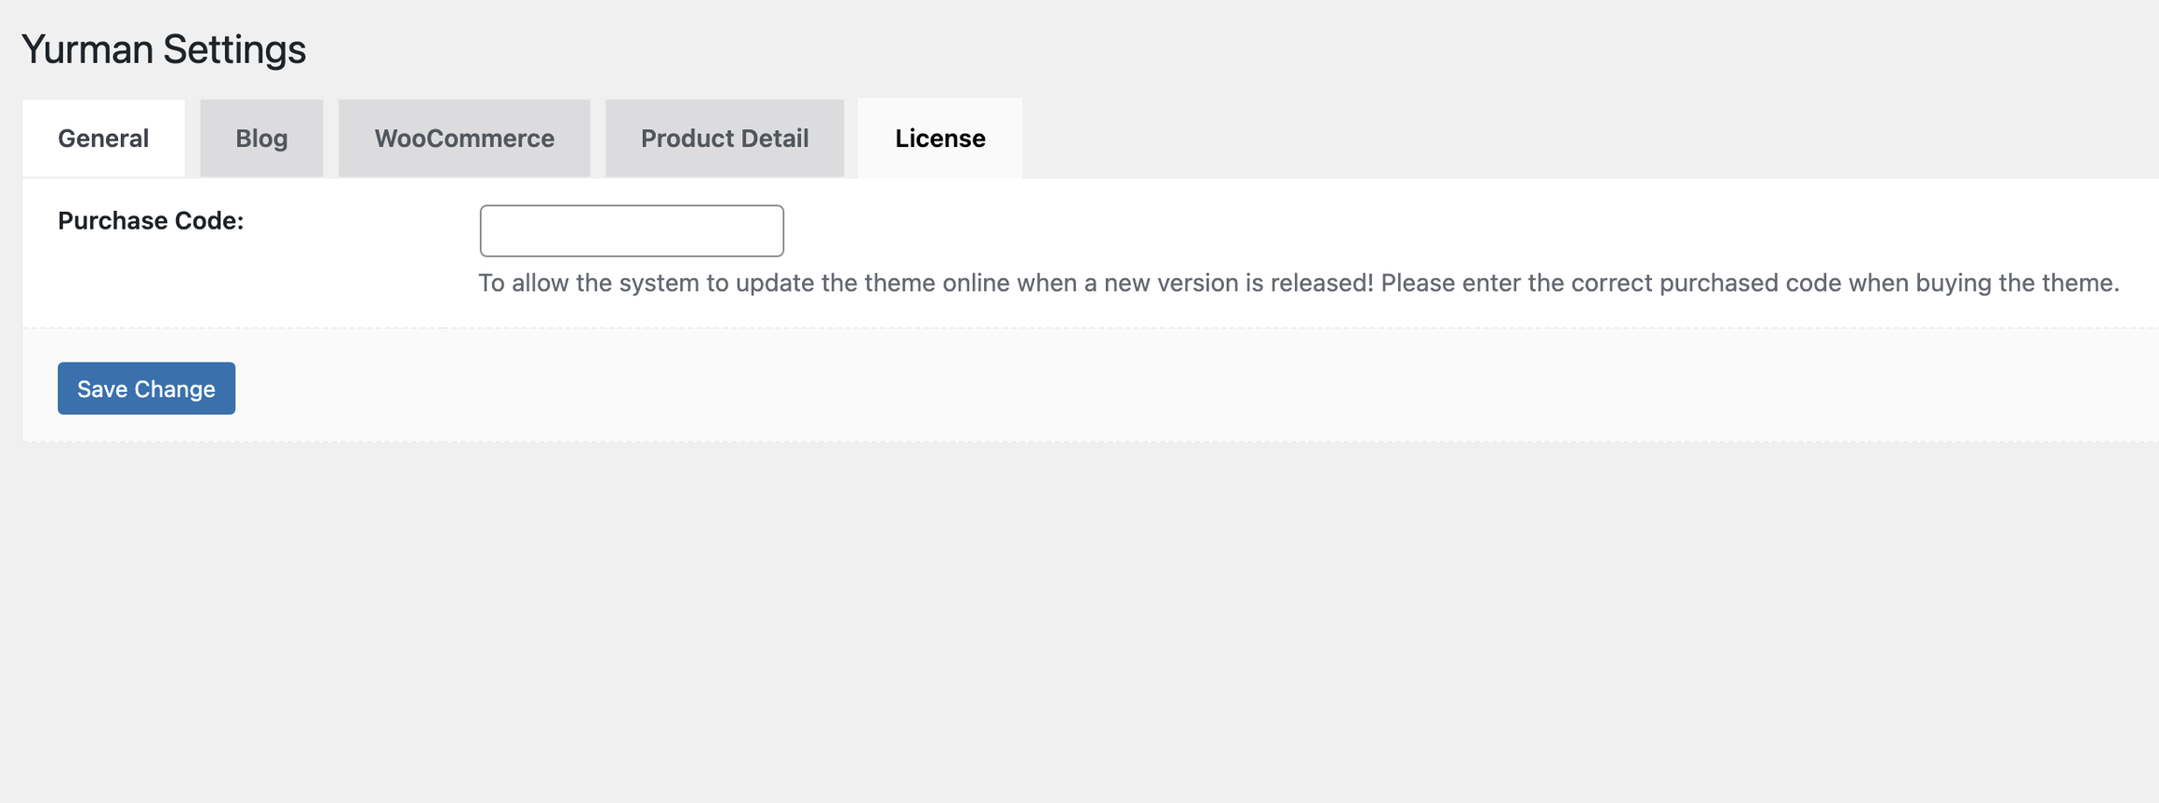Click the purchase code help description text
This screenshot has height=803, width=2159.
(1298, 283)
